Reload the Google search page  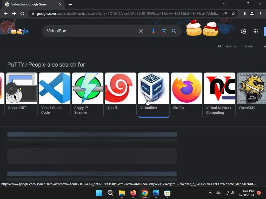pos(22,13)
